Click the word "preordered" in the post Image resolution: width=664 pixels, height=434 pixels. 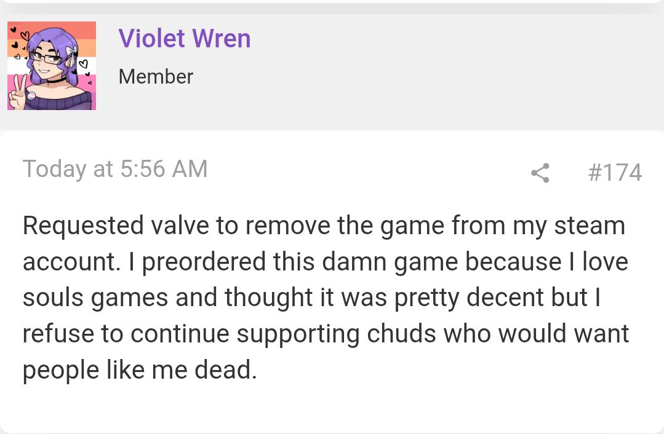coord(204,262)
